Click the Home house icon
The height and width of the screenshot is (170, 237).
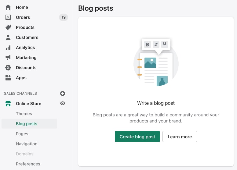point(8,7)
